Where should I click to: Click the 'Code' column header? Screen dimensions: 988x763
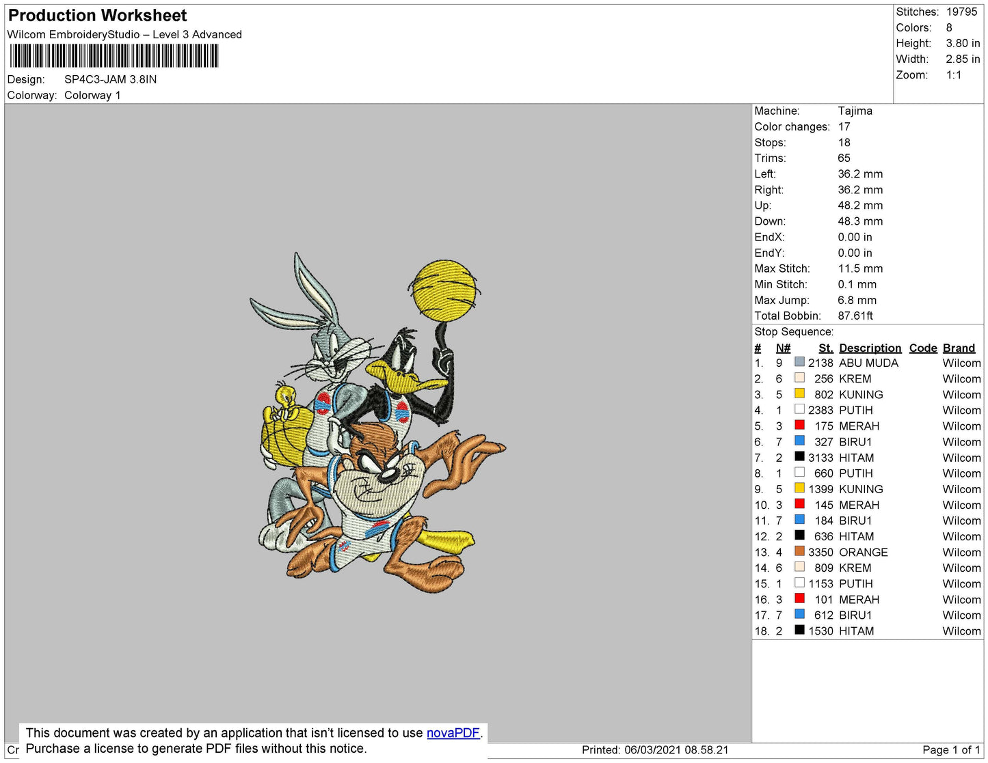pos(923,348)
